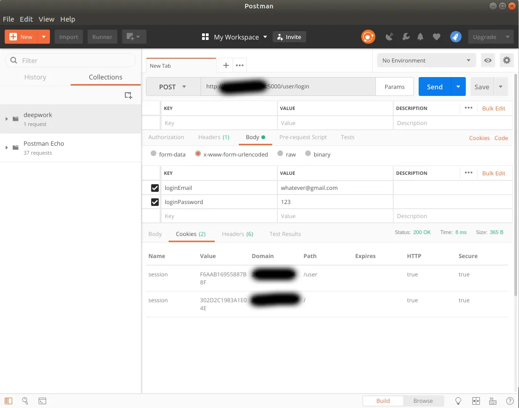Select x-www-form-urlencoded body type

click(x=198, y=154)
